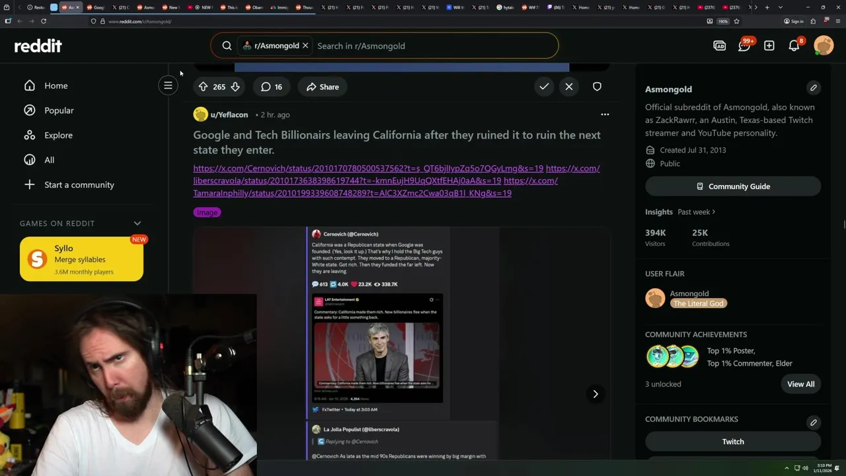Viewport: 846px width, 476px height.
Task: View All community achievements
Action: click(x=800, y=384)
